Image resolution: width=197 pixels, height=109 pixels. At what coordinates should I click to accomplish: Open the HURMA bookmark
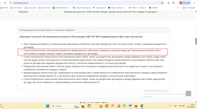[153, 8]
